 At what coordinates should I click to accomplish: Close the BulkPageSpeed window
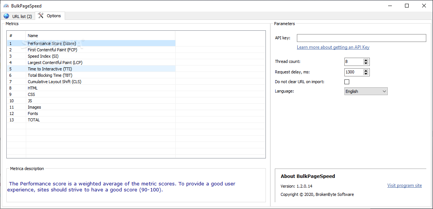[x=424, y=6]
